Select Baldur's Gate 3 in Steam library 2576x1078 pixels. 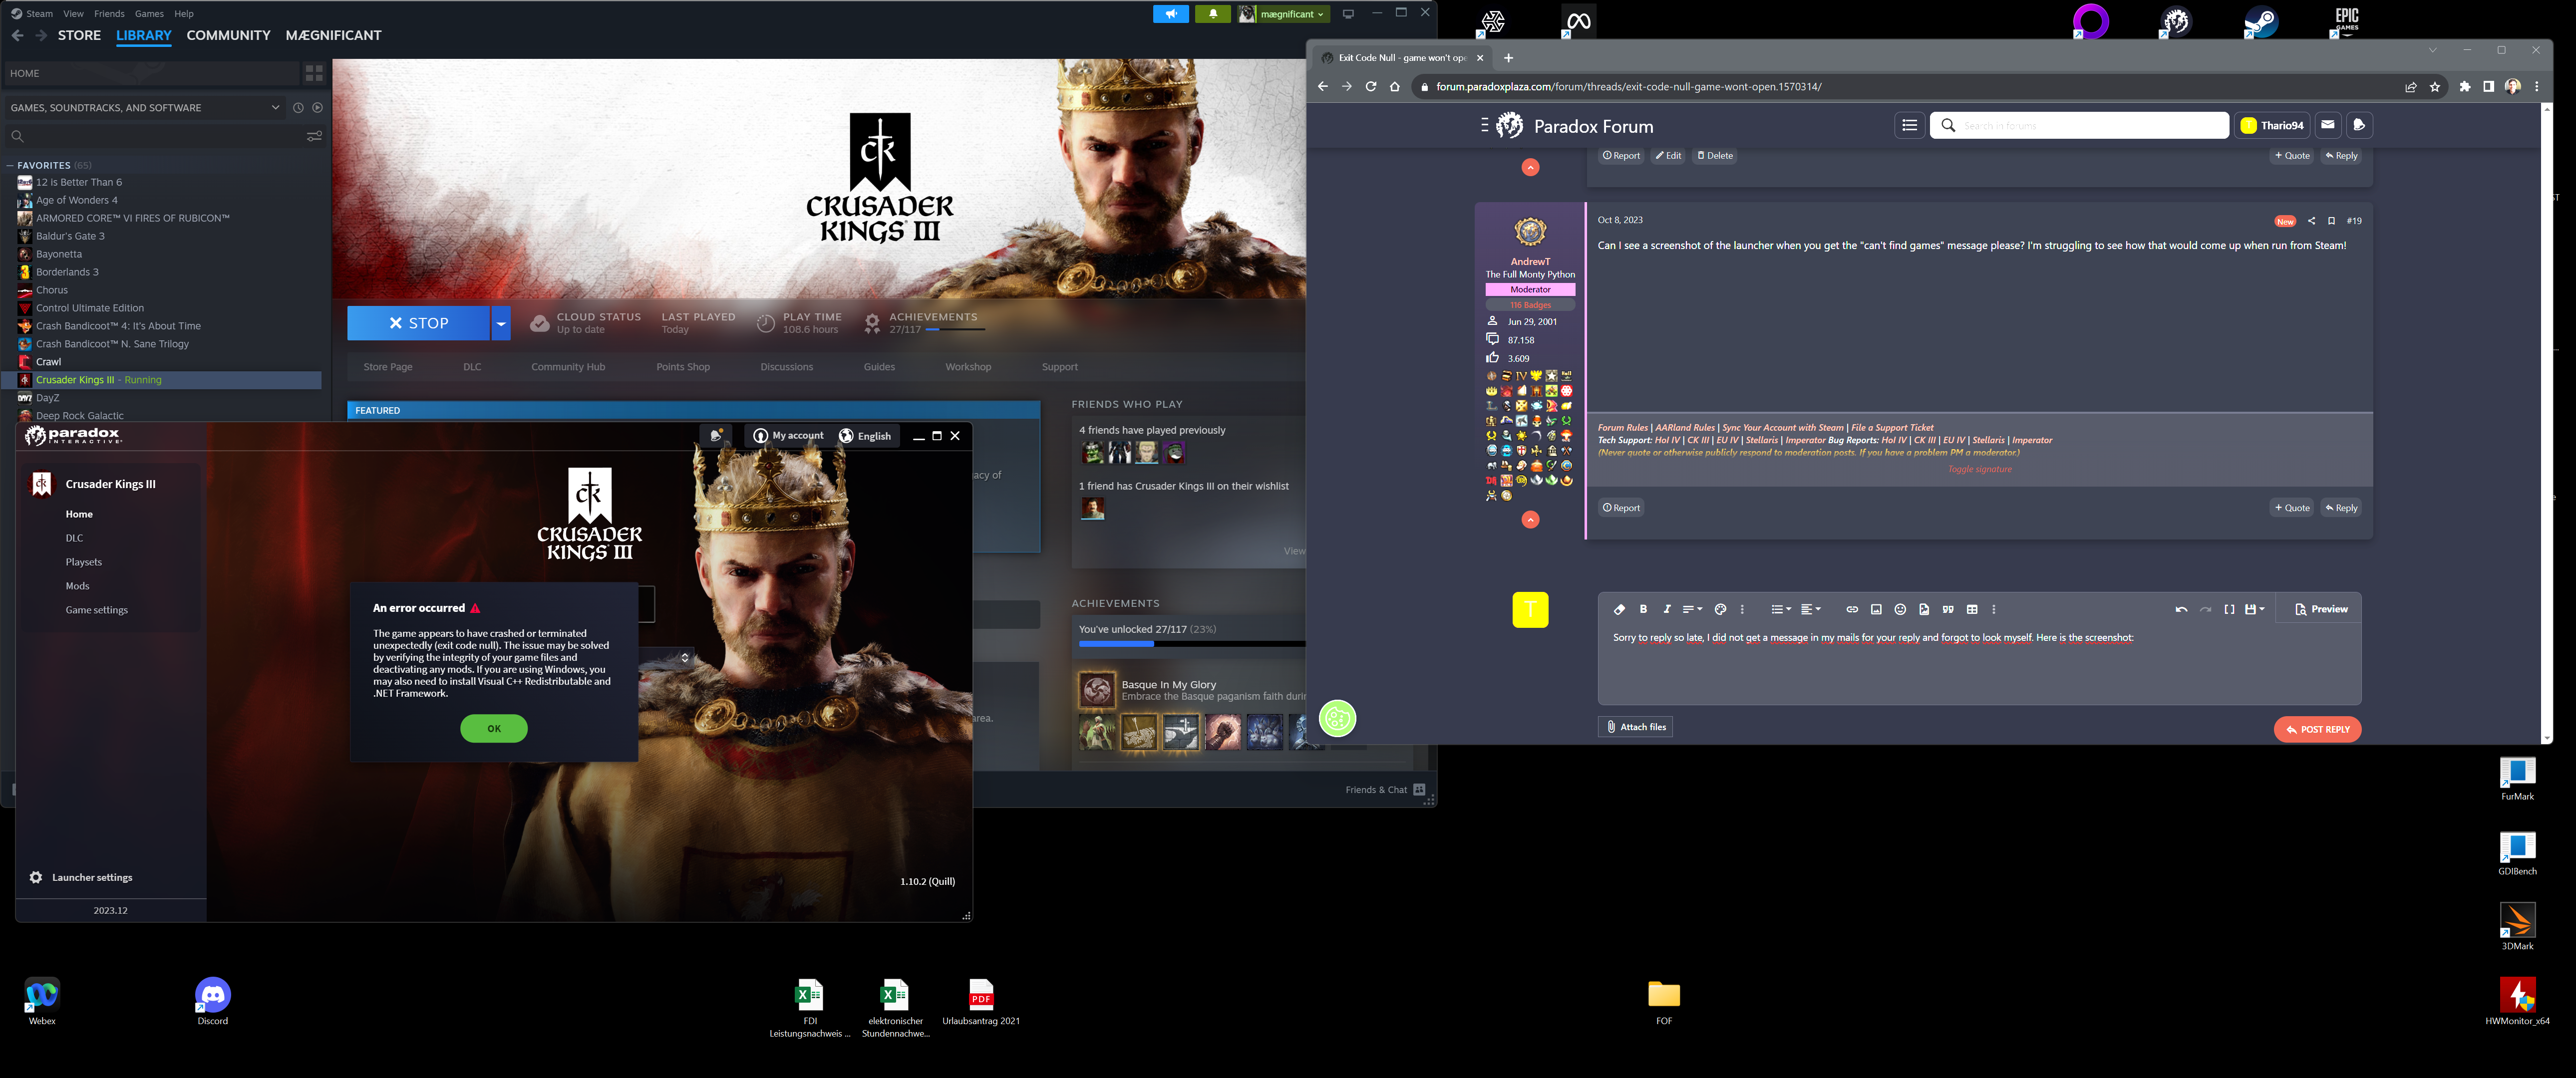(x=70, y=236)
